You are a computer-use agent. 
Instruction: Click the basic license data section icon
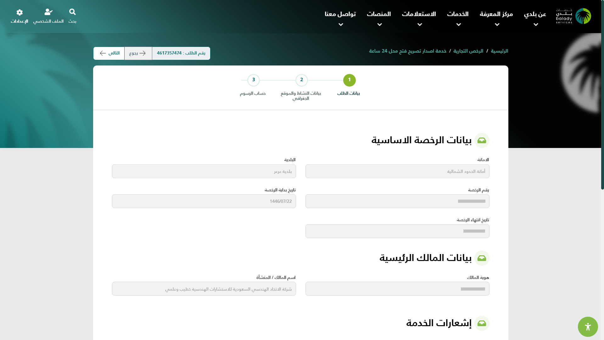tap(482, 140)
